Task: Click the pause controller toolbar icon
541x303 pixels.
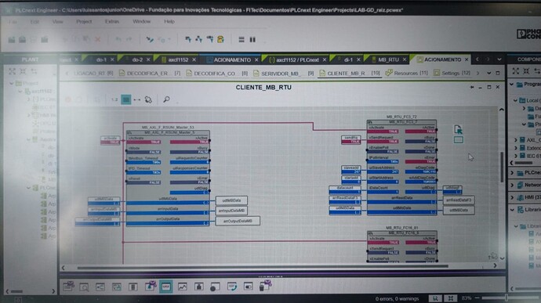Action: (252, 40)
